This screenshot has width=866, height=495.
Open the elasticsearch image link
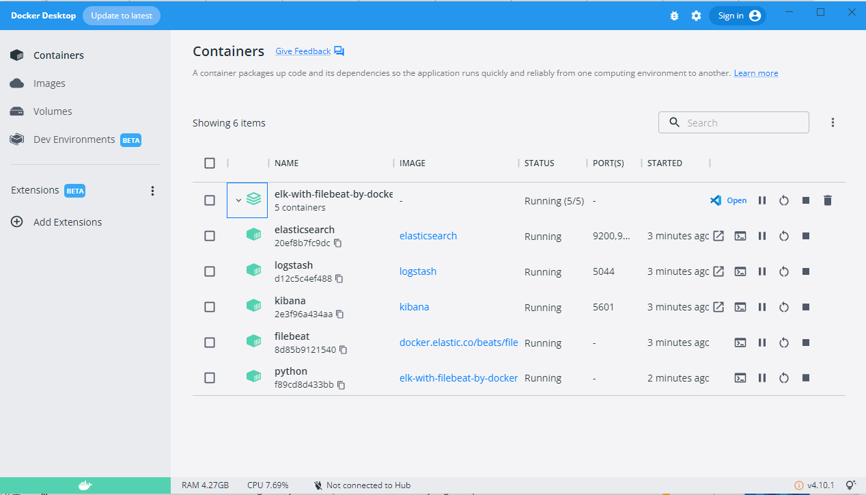(x=428, y=236)
